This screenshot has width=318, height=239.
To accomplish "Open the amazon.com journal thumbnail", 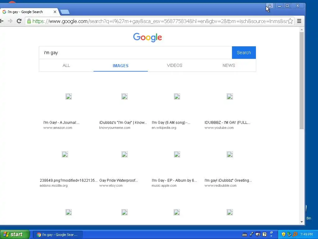I will point(69,96).
